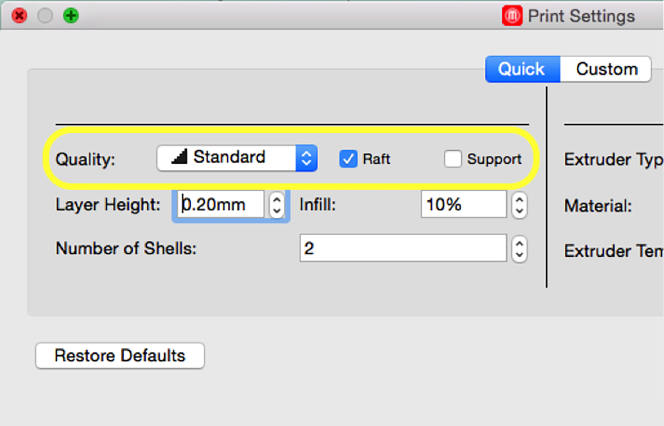Close the Print Settings window with the red button
Screen dimensions: 664x426
point(19,16)
